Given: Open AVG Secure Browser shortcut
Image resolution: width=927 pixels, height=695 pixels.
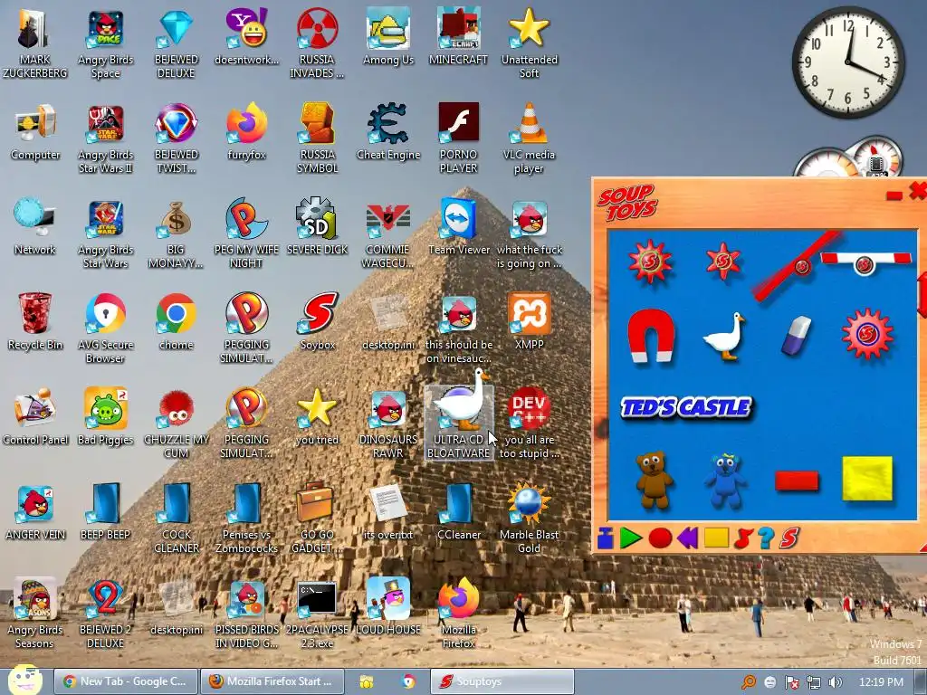Looking at the screenshot, I should coord(105,328).
